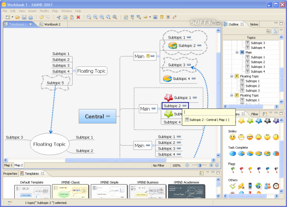Choose the green flag marker
This screenshot has width=287, height=207.
233,170
